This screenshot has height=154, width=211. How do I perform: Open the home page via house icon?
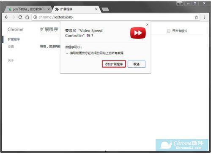(x=27, y=17)
